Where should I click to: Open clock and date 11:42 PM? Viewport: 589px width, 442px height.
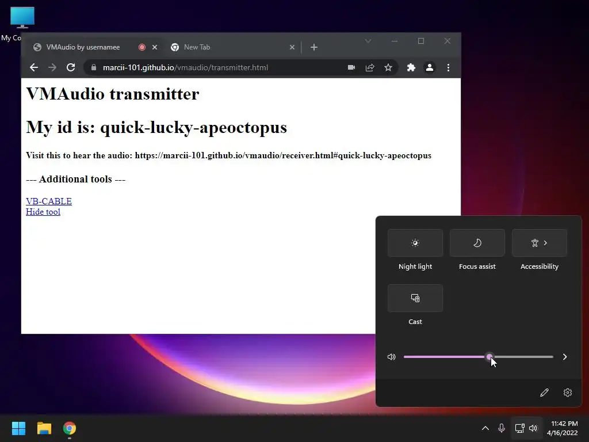click(563, 428)
